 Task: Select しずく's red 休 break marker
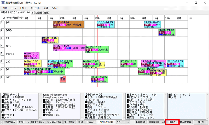pos(62,78)
